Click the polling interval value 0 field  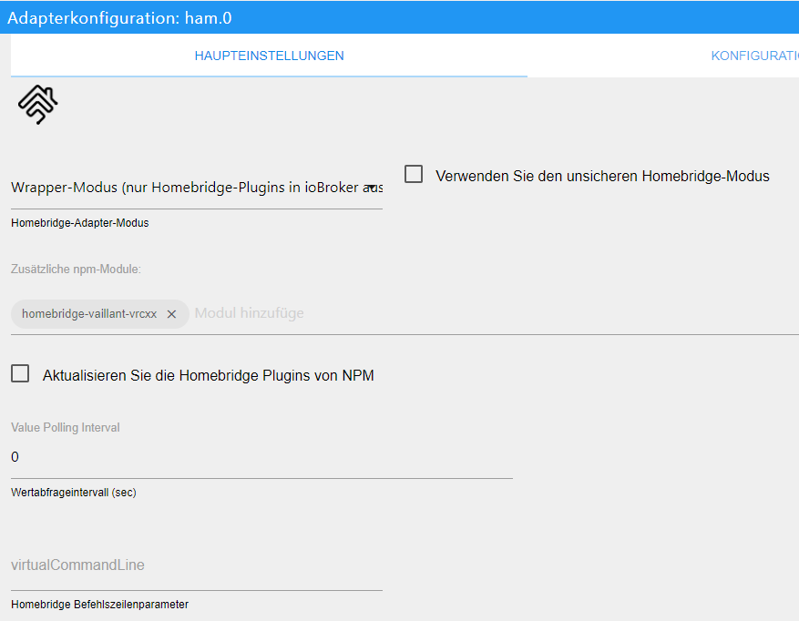coord(261,457)
